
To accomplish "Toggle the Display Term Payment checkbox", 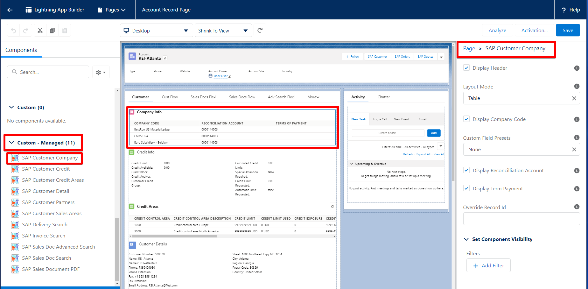I will coord(466,188).
